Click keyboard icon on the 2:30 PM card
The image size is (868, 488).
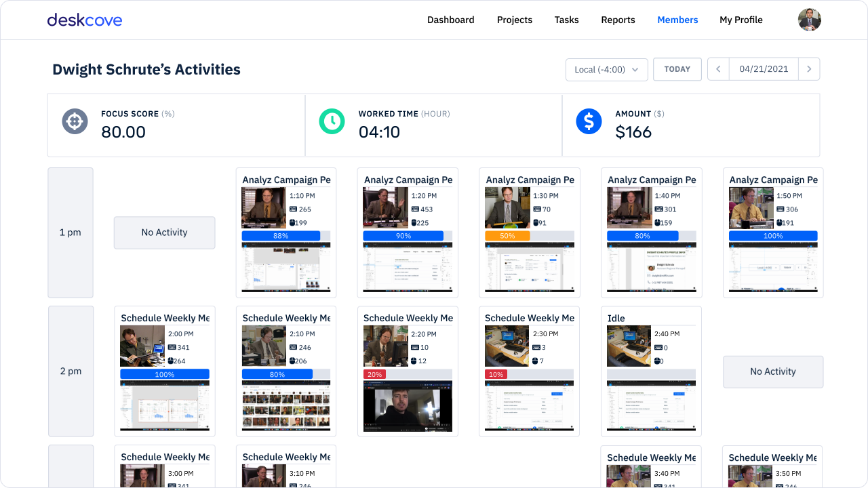coord(536,348)
